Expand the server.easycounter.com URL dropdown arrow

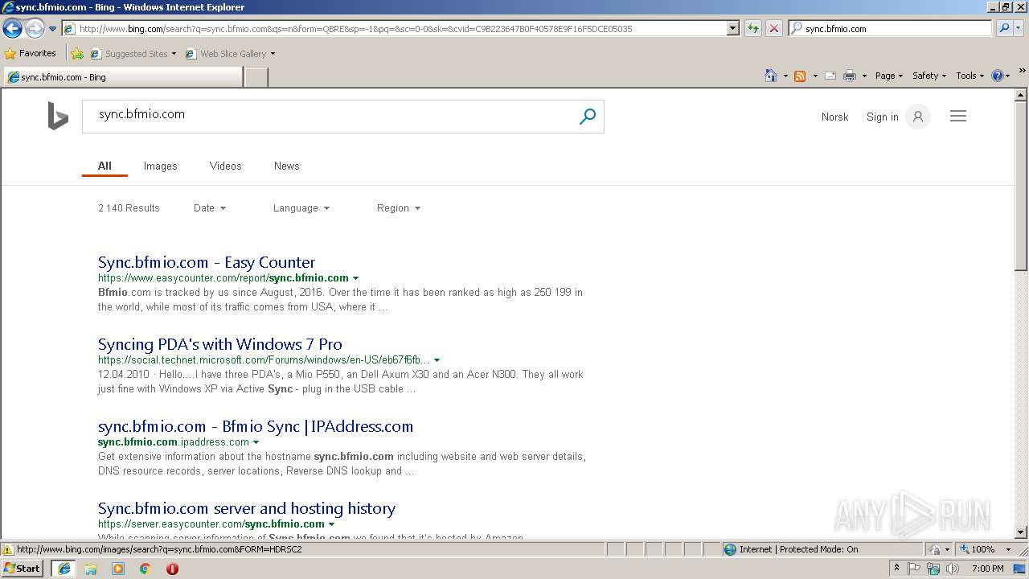[x=331, y=524]
